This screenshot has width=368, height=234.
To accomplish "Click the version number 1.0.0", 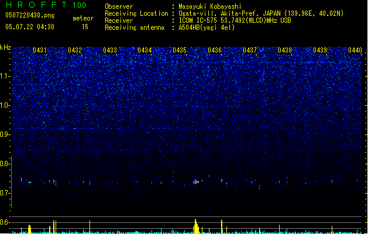I will (80, 5).
